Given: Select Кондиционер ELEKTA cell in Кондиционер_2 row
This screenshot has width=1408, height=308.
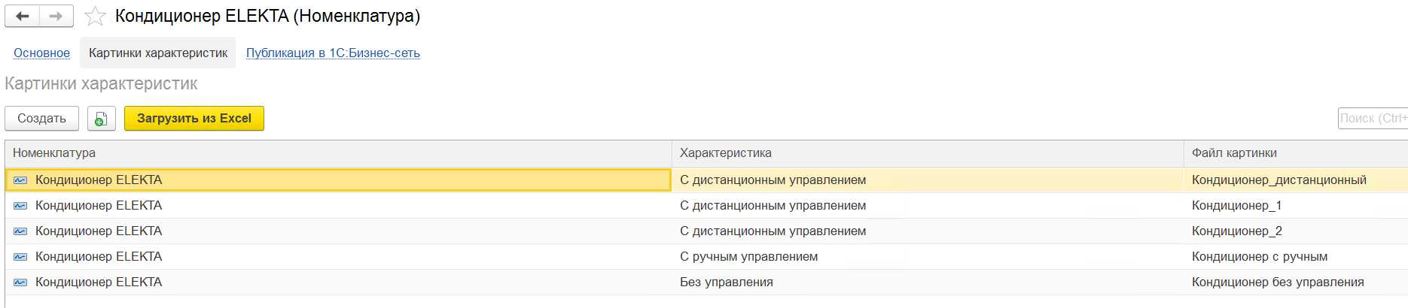Looking at the screenshot, I should coord(338,231).
